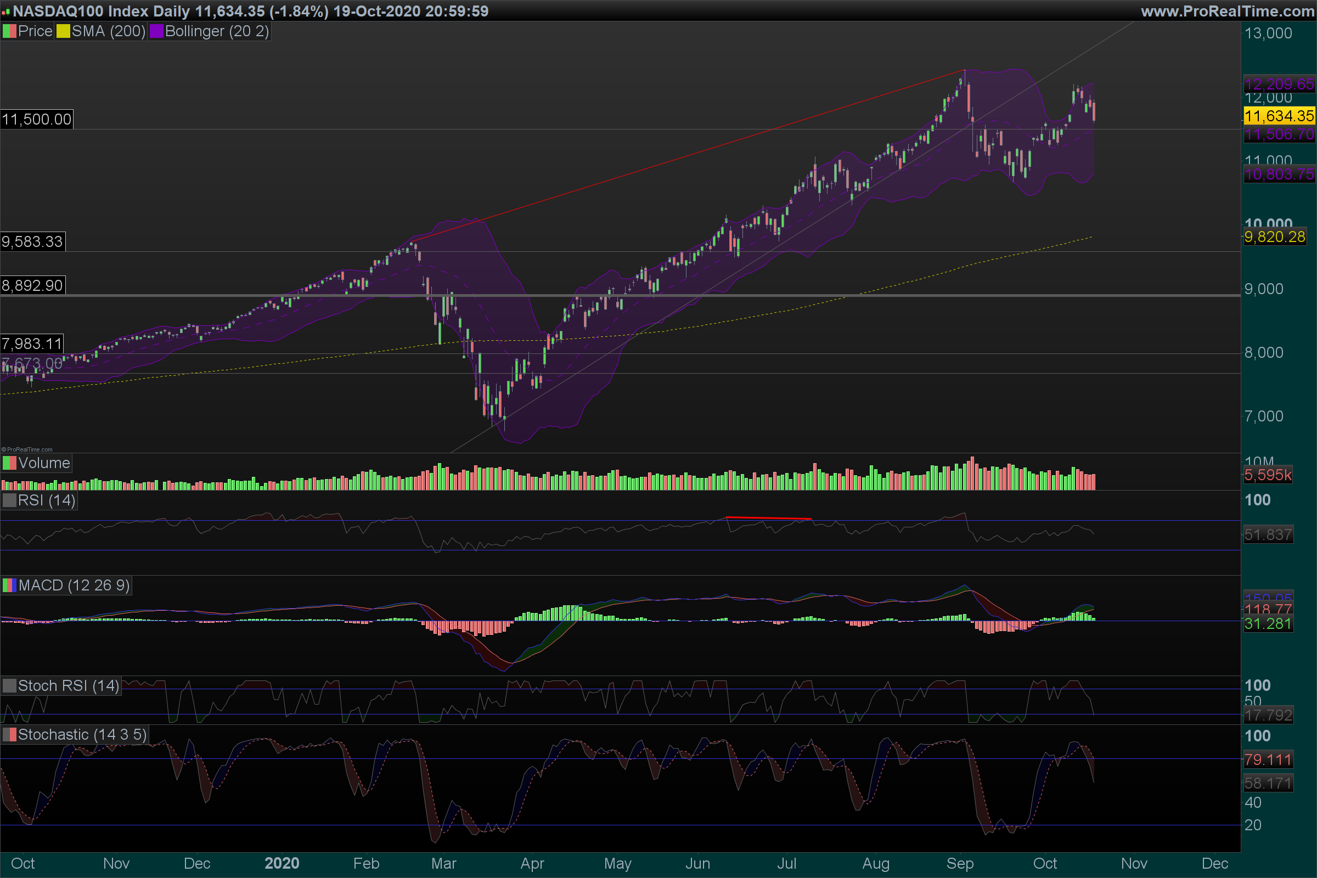Select the 8,892.90 support line label
The height and width of the screenshot is (878, 1317).
(32, 285)
